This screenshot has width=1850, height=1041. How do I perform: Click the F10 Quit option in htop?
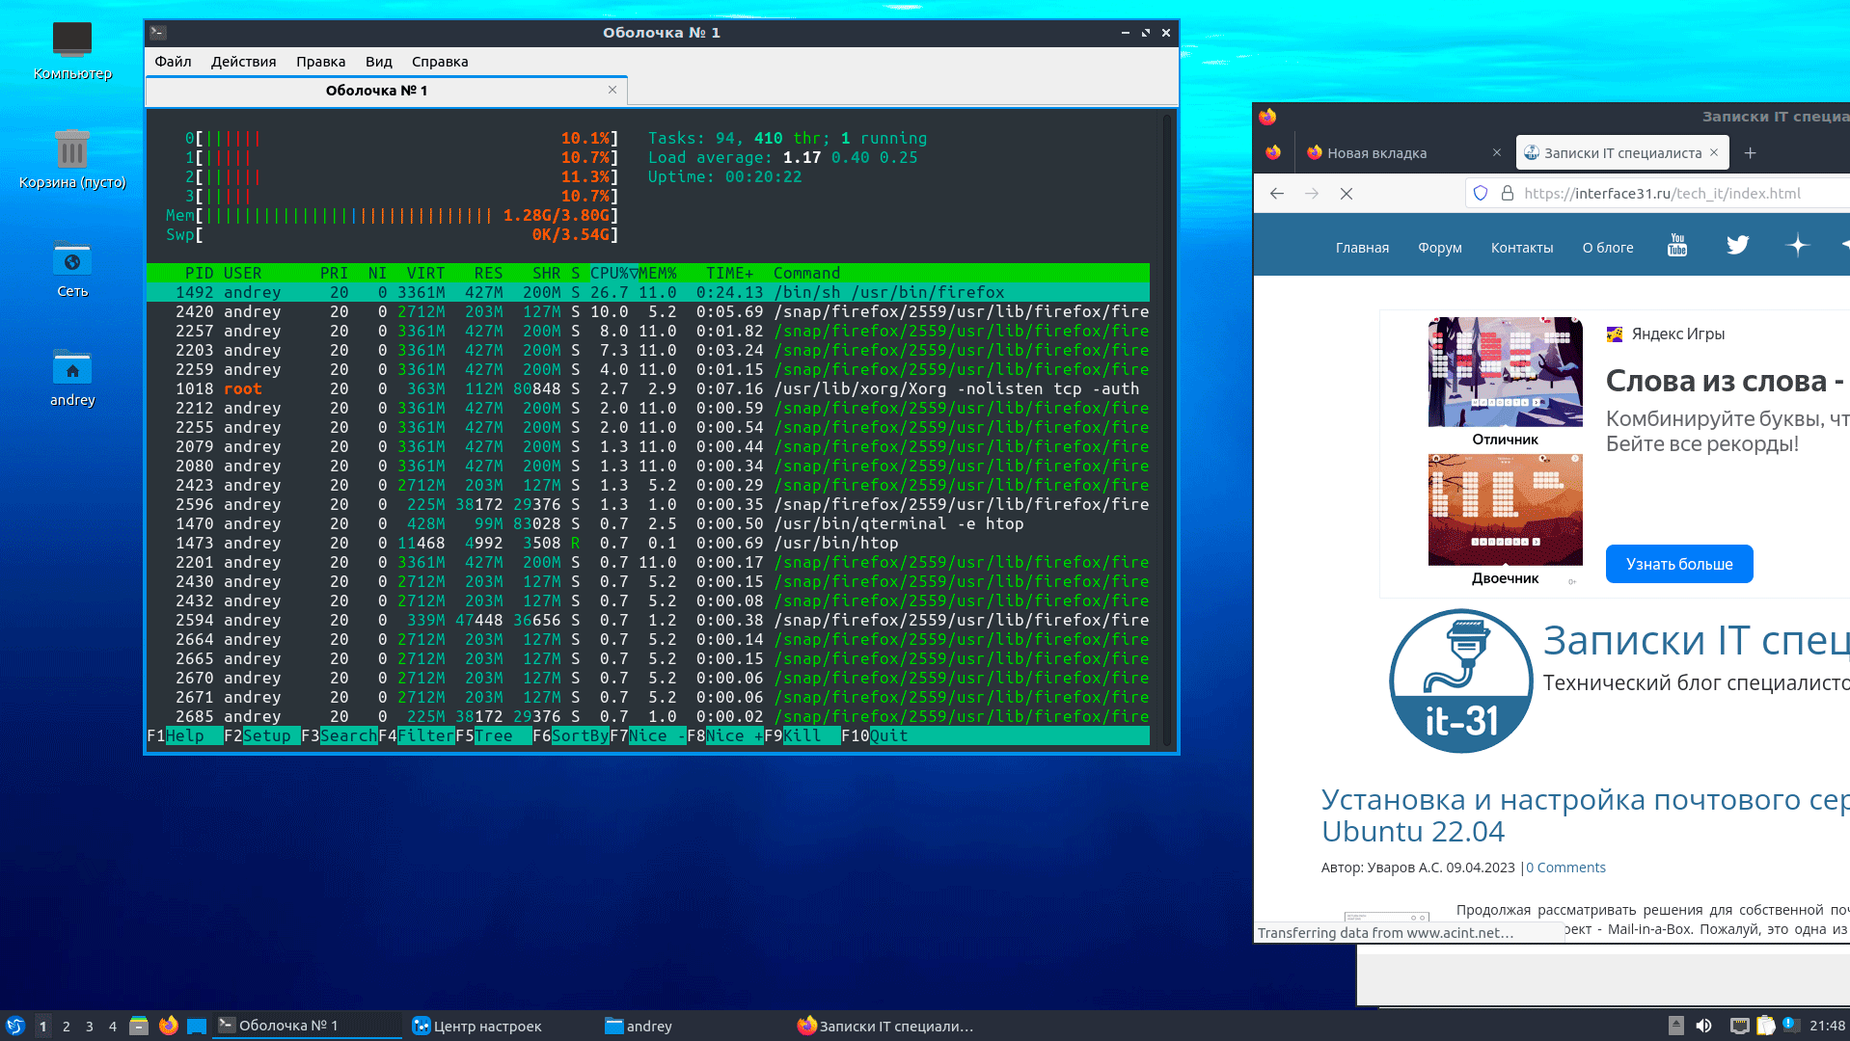tap(887, 736)
